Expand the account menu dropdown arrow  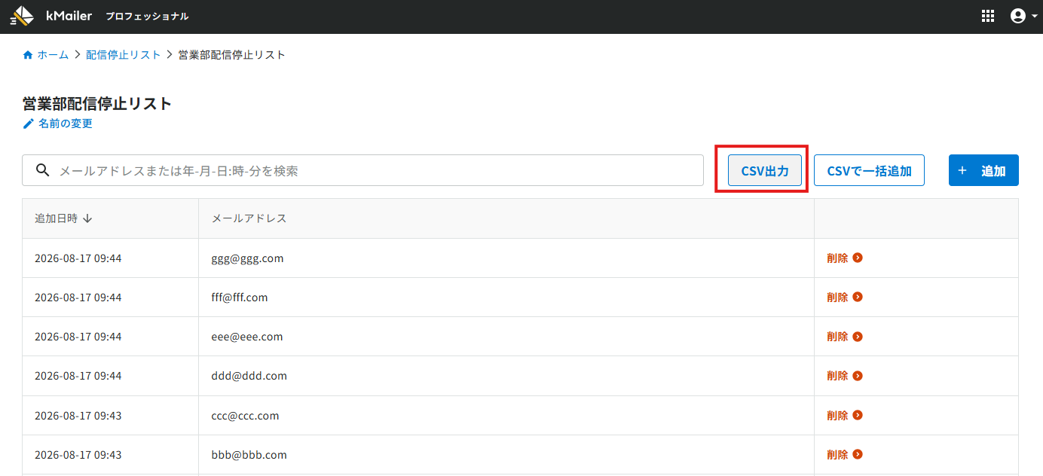pyautogui.click(x=1034, y=17)
